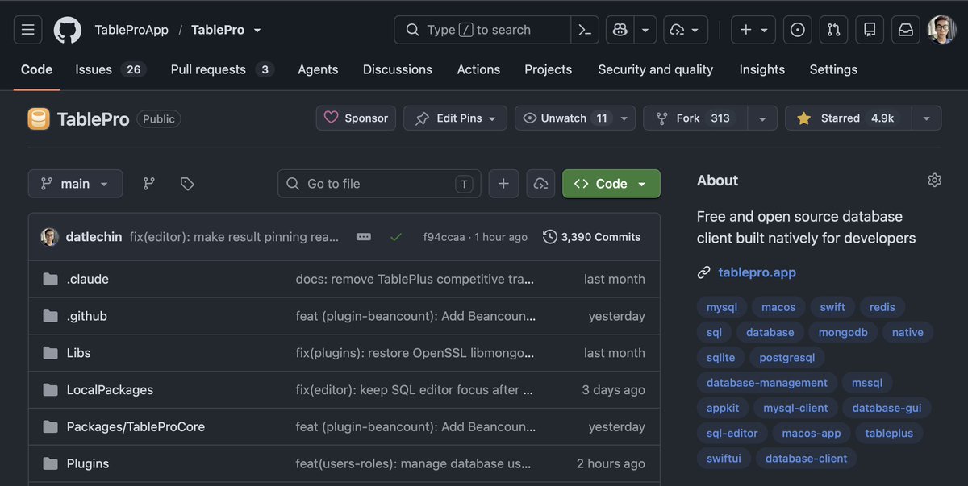This screenshot has height=486, width=968.
Task: Open About settings gear icon
Action: click(934, 180)
